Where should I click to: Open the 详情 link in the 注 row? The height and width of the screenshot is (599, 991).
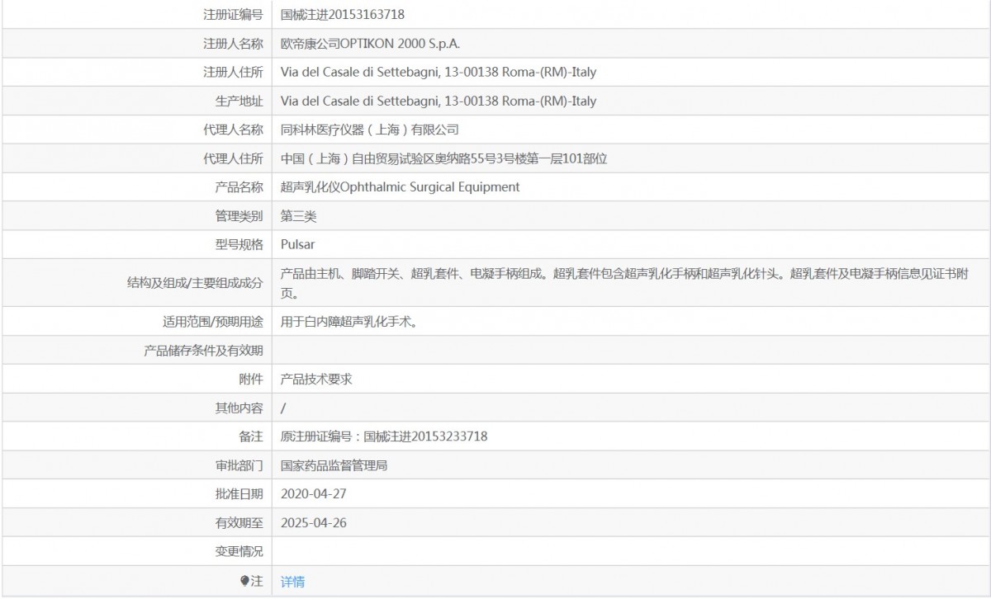292,582
